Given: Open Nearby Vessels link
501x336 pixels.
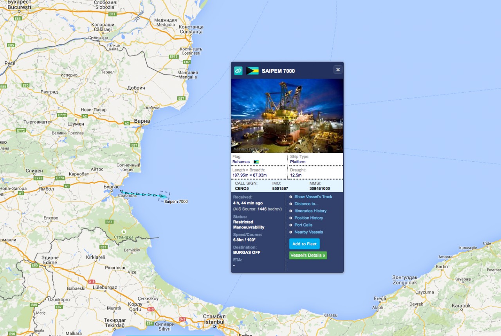Looking at the screenshot, I should click(x=309, y=232).
